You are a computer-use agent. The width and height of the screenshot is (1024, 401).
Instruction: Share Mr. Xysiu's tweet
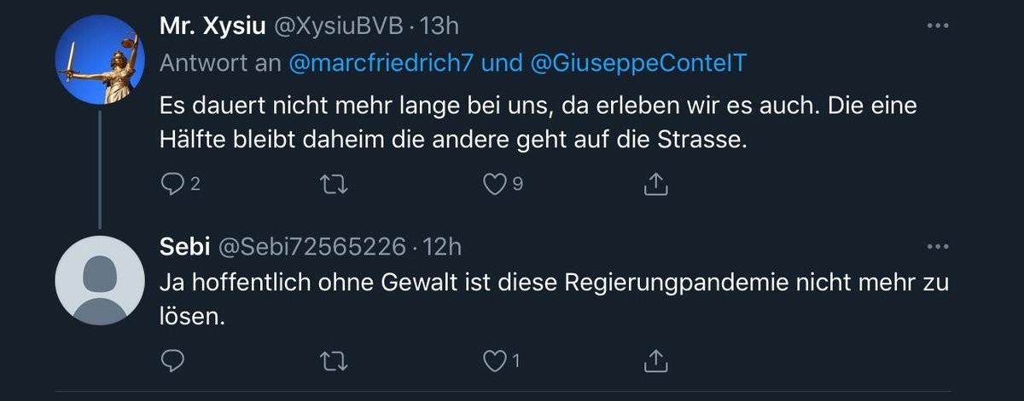654,183
